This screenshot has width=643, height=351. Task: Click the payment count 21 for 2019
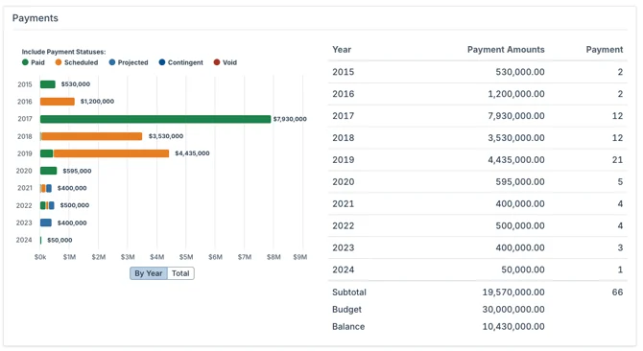pyautogui.click(x=618, y=160)
